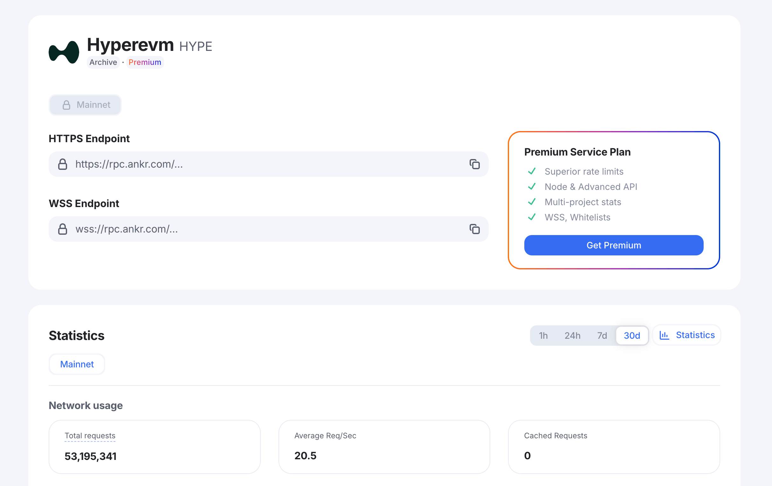Copy the HTTPS endpoint URL
The height and width of the screenshot is (486, 772).
pos(474,164)
